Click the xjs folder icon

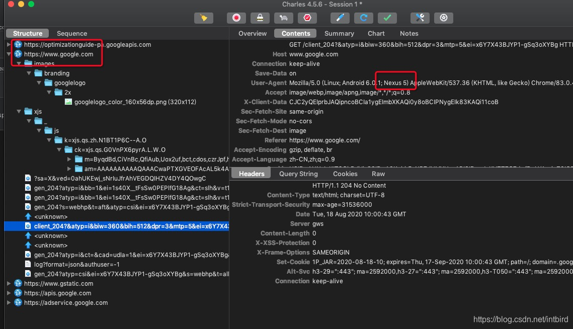28,111
